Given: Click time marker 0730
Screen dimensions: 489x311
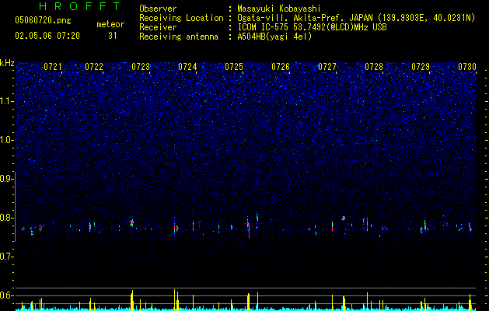Looking at the screenshot, I should [467, 67].
